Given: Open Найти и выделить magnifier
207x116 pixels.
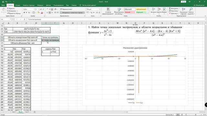Looking at the screenshot, I should [191, 11].
